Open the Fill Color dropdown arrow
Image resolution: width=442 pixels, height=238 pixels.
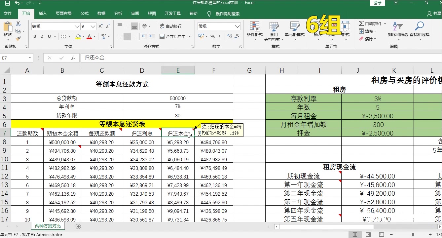coord(83,37)
